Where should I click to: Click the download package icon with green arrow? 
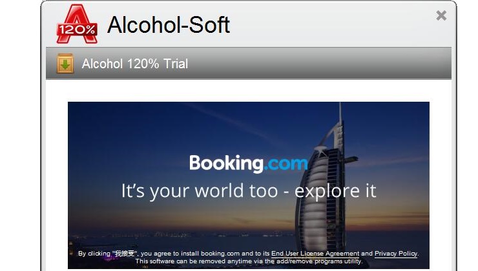coord(65,64)
